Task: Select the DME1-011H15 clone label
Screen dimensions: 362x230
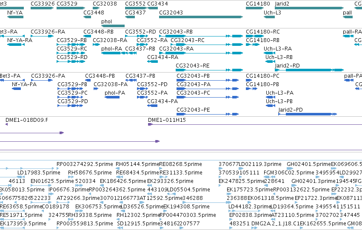Action: point(167,120)
